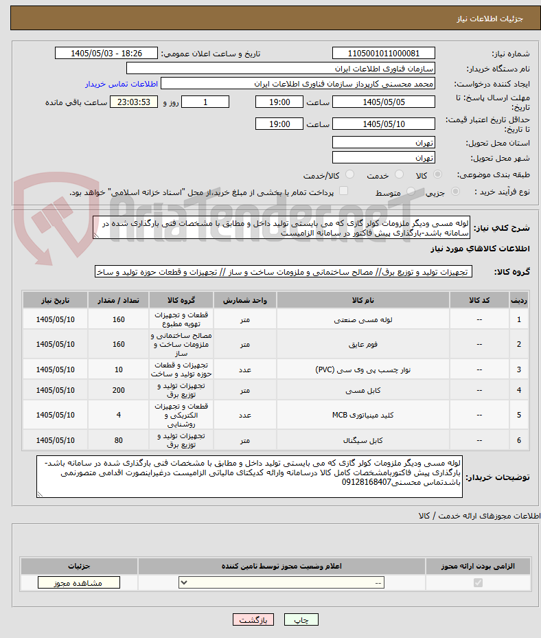Click the کلید مینیاتوری MCB item
Screen dimensions: 541x638
362,415
